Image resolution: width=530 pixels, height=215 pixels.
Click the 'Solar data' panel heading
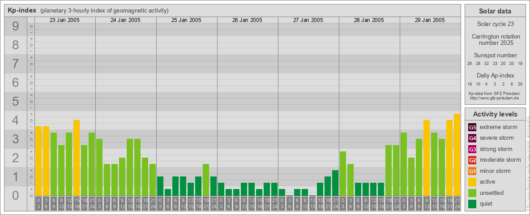coord(495,11)
